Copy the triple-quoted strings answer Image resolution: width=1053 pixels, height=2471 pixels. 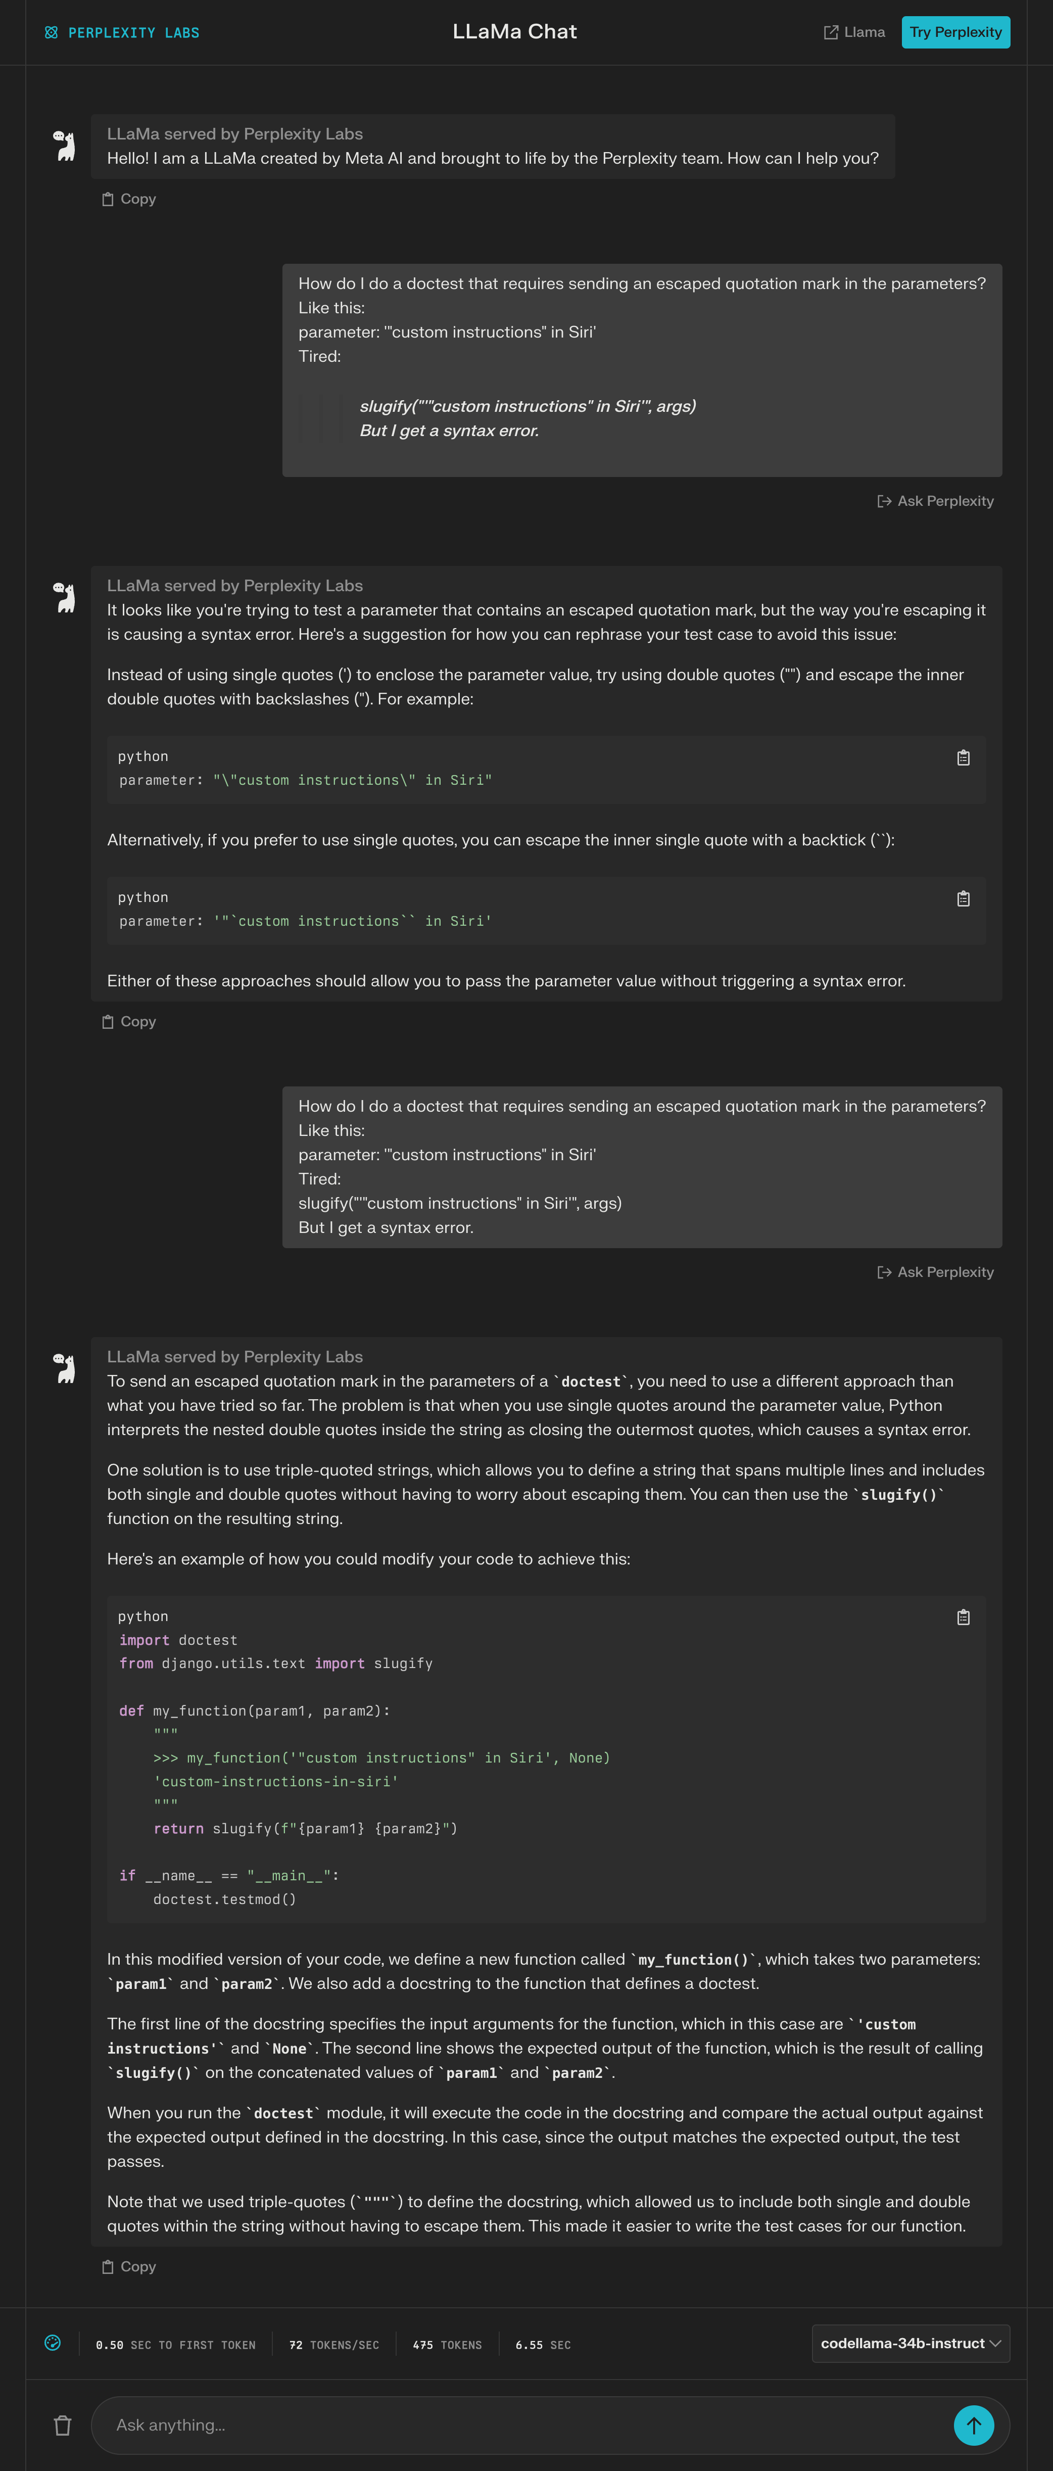point(129,2267)
